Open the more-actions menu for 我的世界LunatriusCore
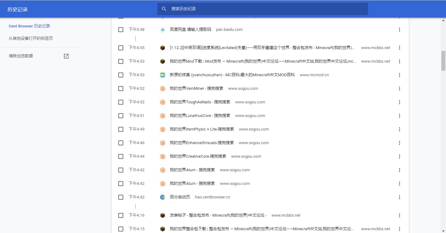446x233 pixels. click(400, 116)
